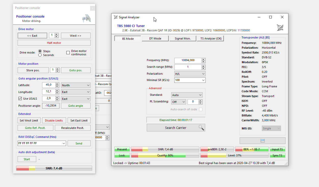Open the USALS satellite East dropdown

click(x=76, y=99)
